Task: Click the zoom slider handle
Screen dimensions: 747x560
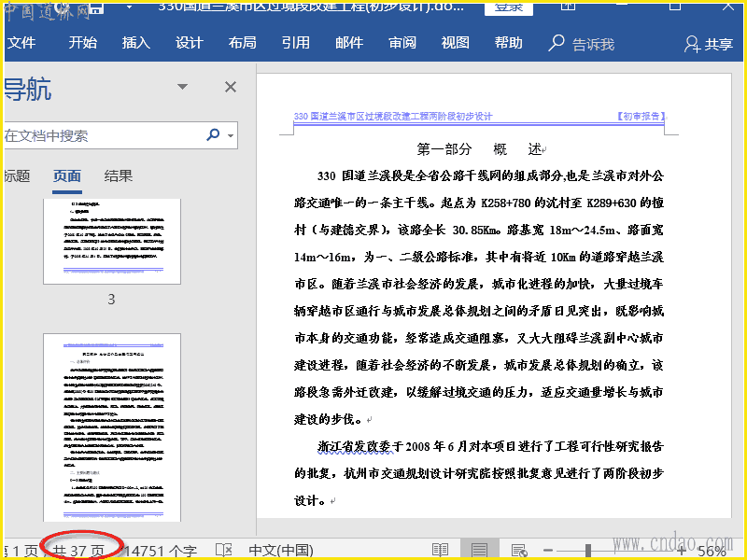Action: coord(587,551)
